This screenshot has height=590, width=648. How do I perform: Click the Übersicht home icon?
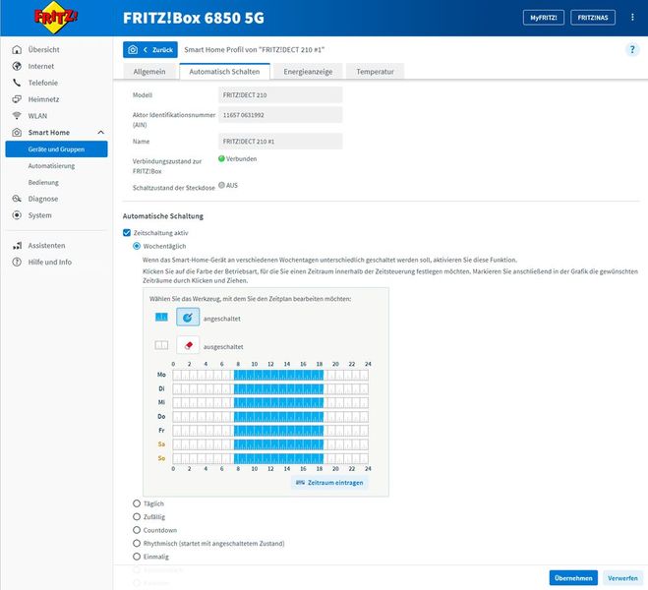17,49
